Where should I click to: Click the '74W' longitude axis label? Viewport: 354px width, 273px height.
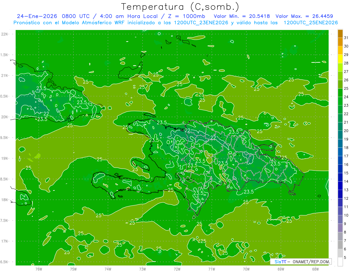tap(108, 269)
